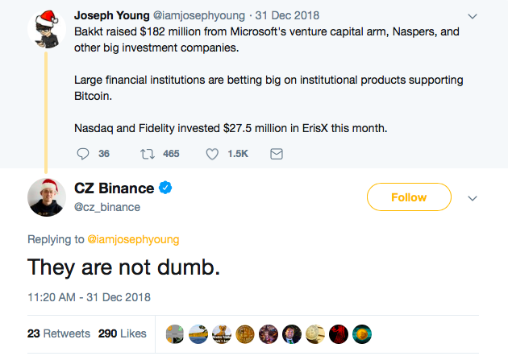Click the CZ Binance display name
Viewport: 508px width, 356px height.
pos(113,188)
